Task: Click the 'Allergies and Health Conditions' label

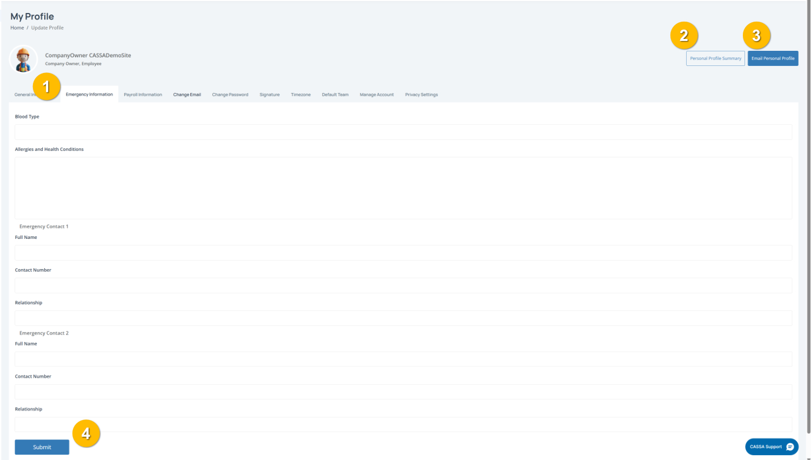Action: tap(49, 149)
